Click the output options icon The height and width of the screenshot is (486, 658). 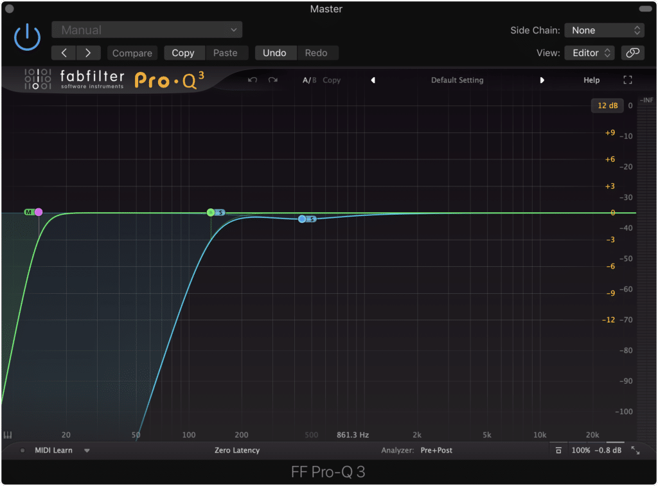(558, 451)
